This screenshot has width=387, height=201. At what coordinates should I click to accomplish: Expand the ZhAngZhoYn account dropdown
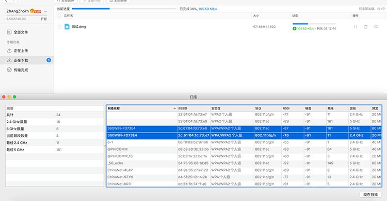click(x=45, y=11)
